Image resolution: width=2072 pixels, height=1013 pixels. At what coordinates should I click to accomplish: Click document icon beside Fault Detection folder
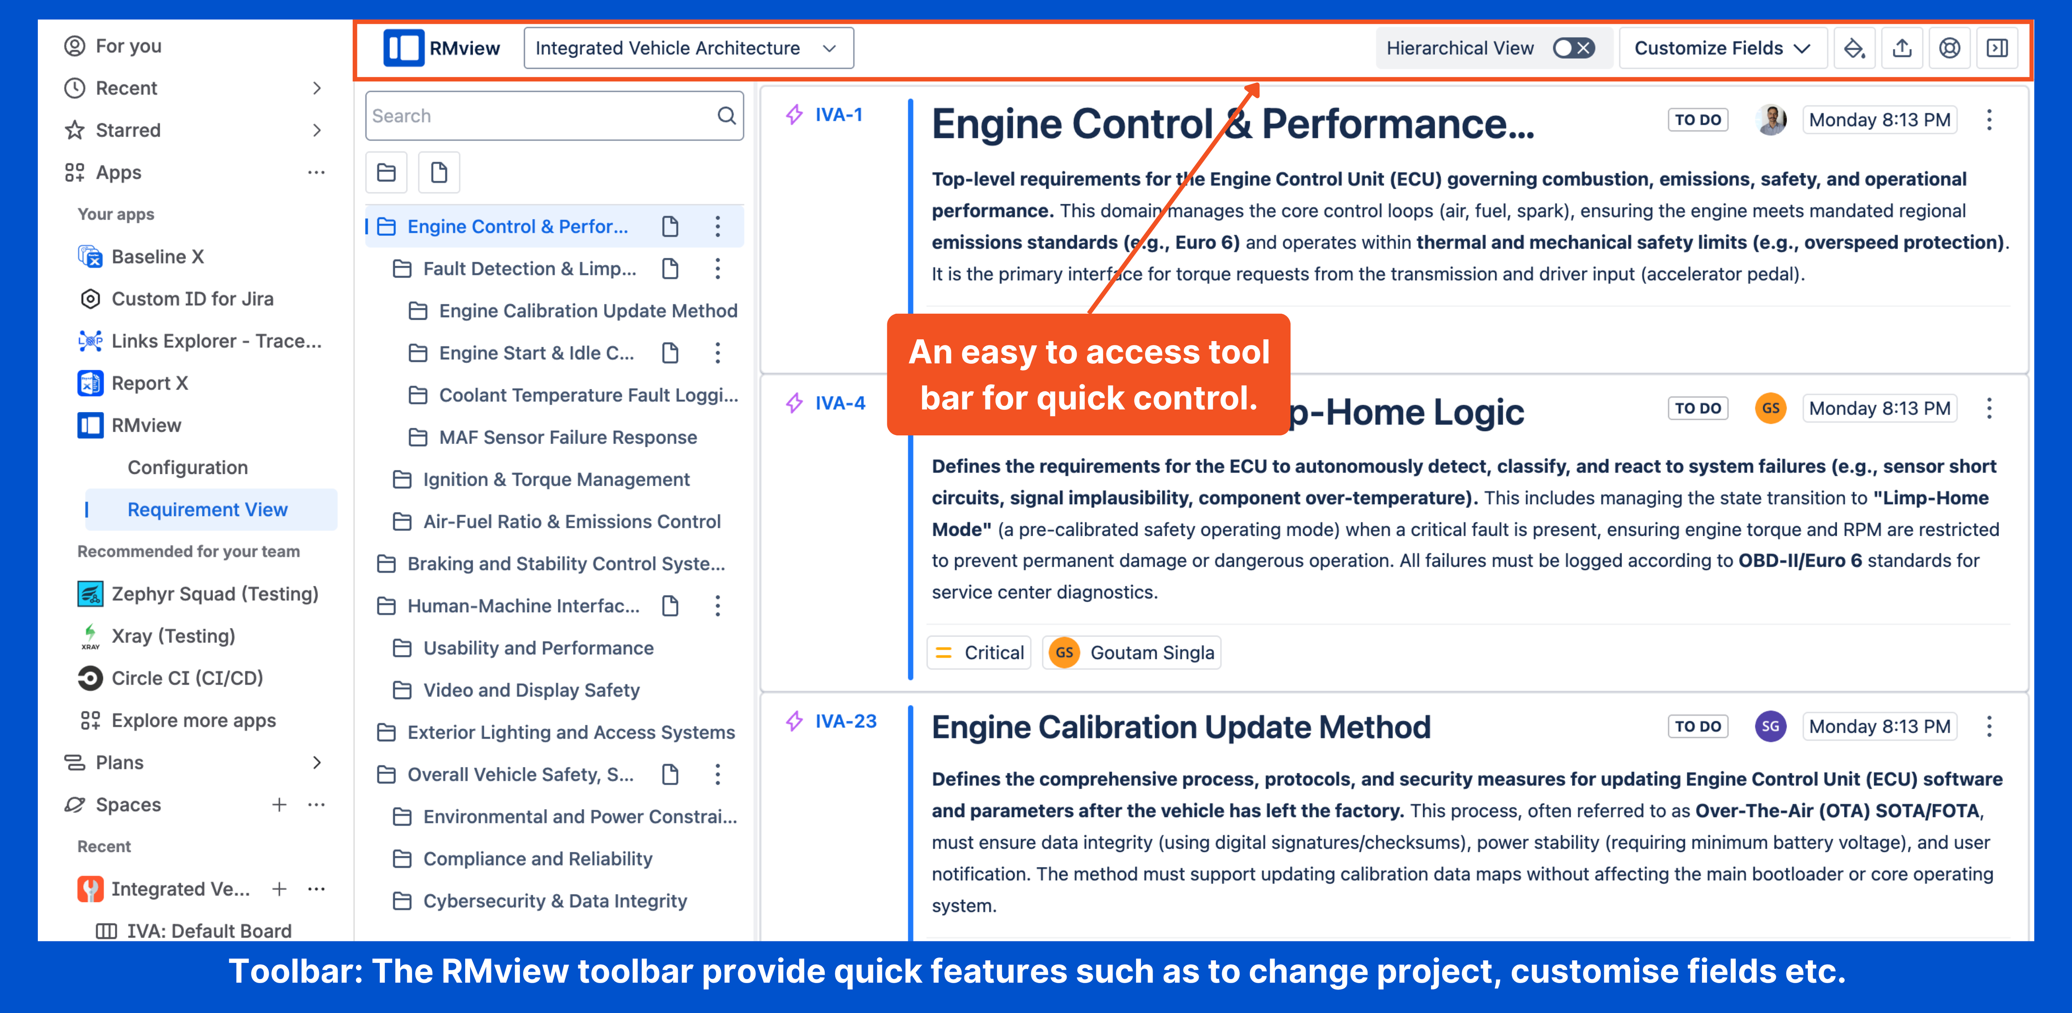670,269
